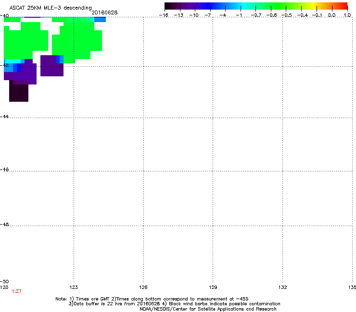356x312 pixels.
Task: Click the color bar label 1.0
Action: pos(347,15)
